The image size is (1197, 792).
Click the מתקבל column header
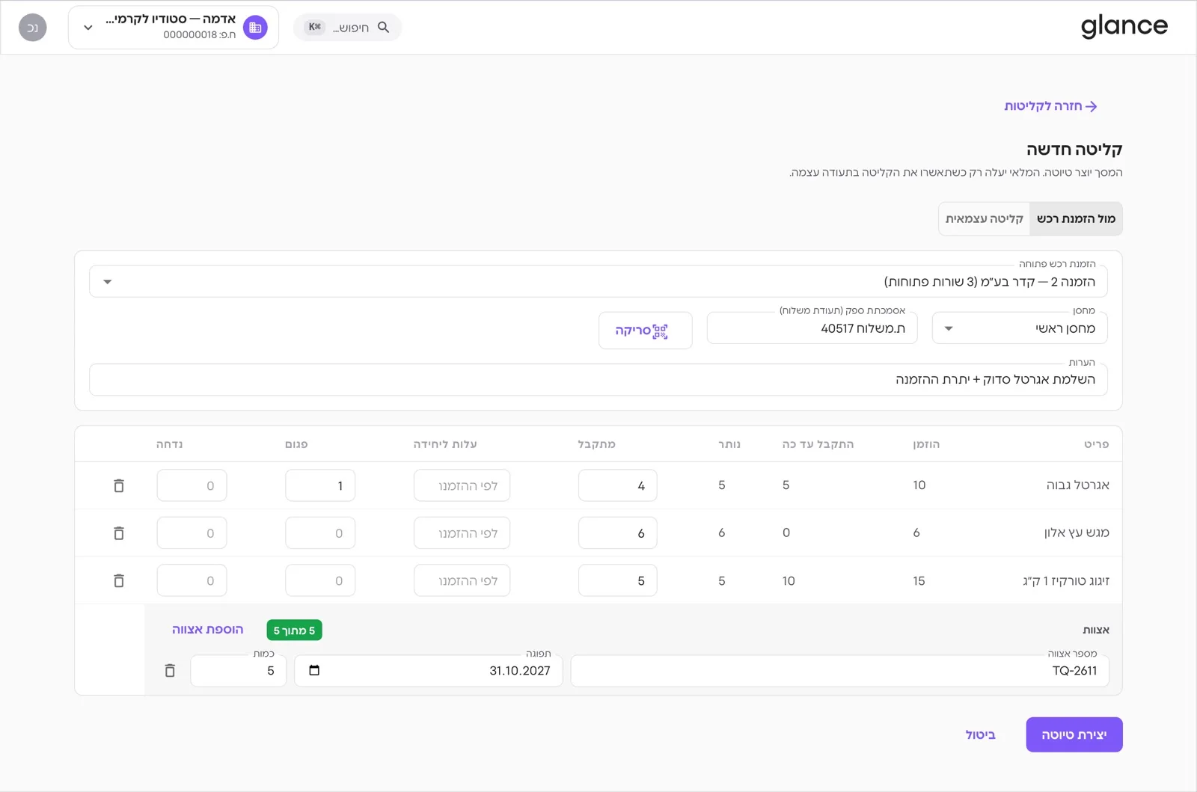(596, 444)
